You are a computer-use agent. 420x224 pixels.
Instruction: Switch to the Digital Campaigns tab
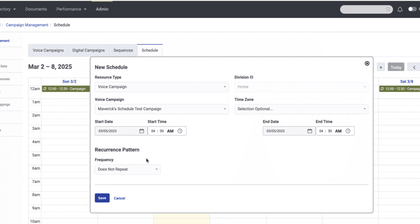click(x=89, y=50)
